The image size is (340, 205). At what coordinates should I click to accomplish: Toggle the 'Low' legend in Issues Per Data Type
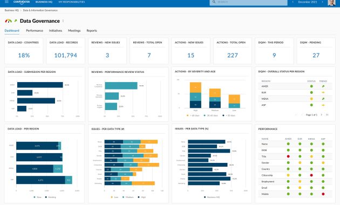pos(114,197)
